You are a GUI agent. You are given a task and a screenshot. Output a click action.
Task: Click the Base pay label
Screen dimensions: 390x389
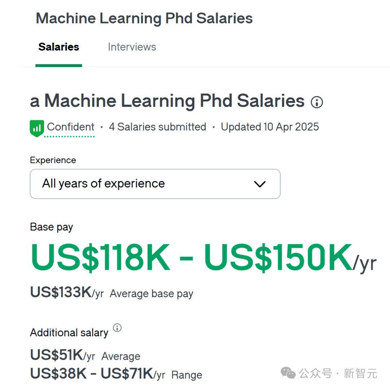click(x=52, y=227)
